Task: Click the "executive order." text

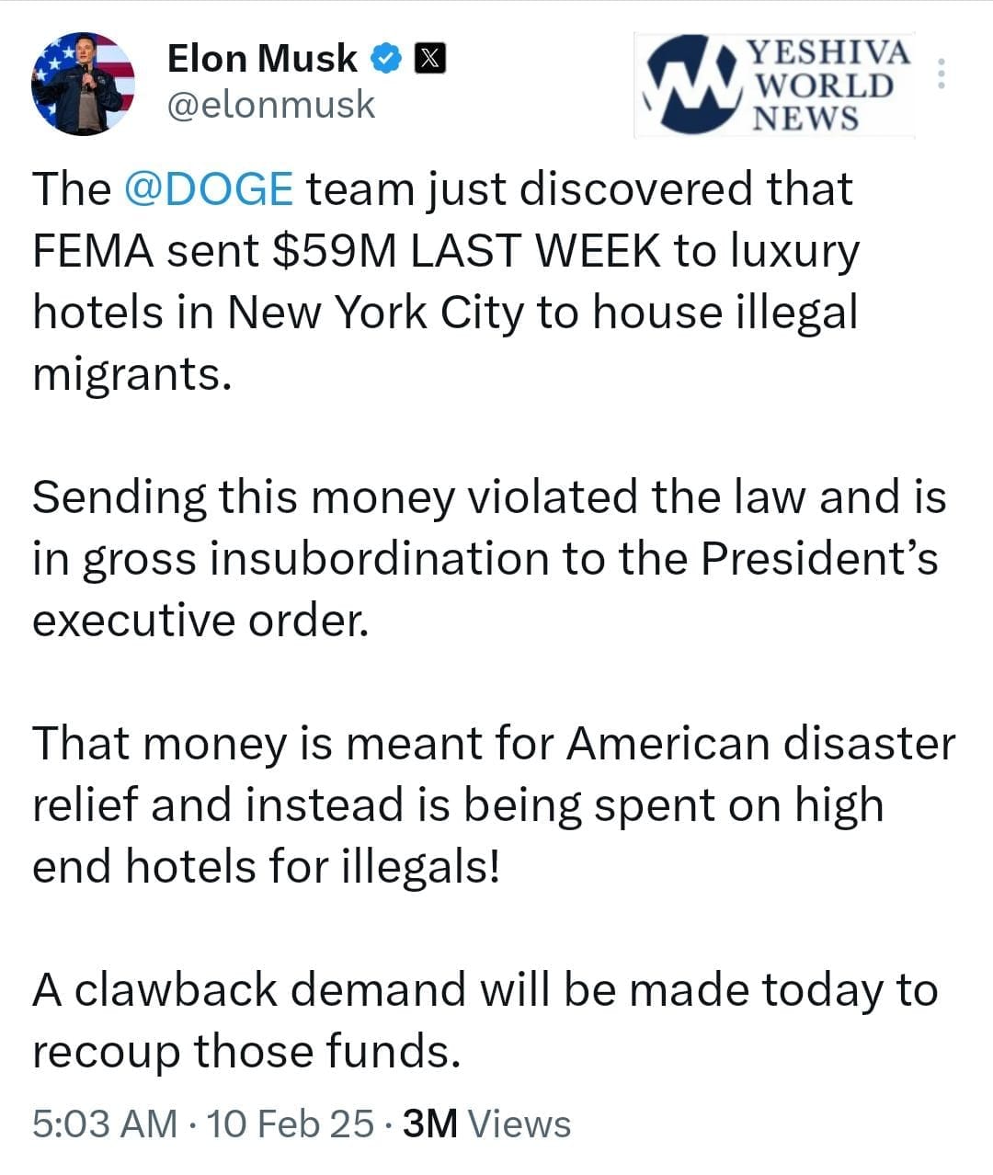Action: [x=200, y=620]
